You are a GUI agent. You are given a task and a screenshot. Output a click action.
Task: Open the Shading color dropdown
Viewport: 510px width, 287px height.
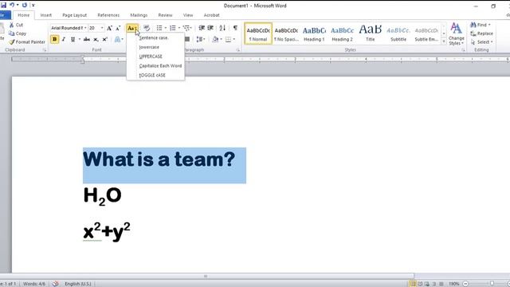(222, 39)
